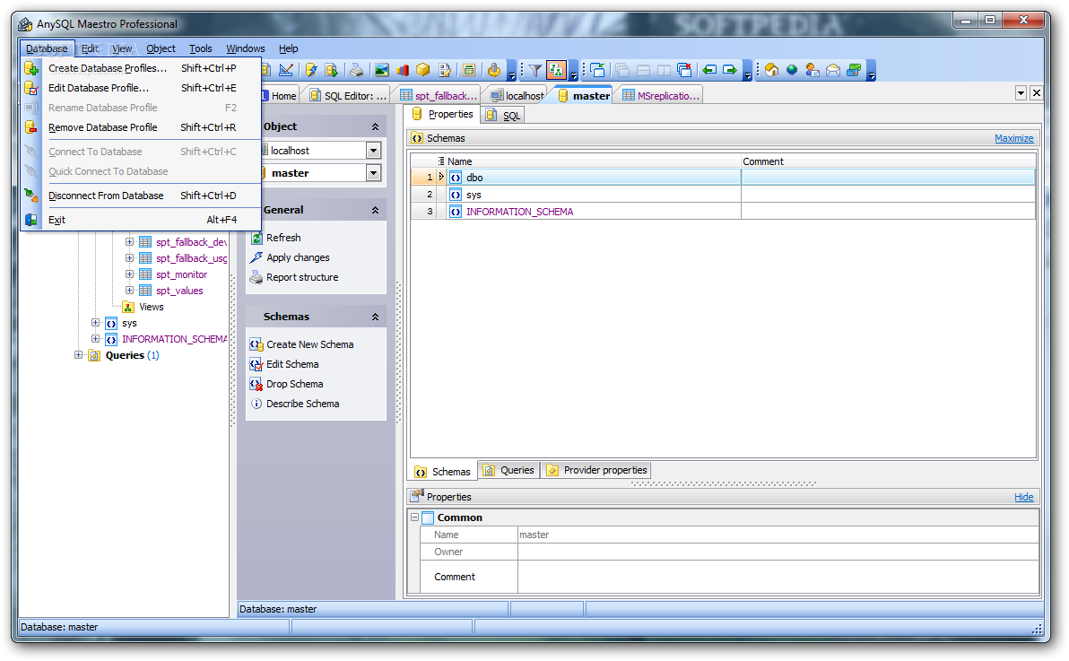Click Create New Schema

(x=309, y=344)
